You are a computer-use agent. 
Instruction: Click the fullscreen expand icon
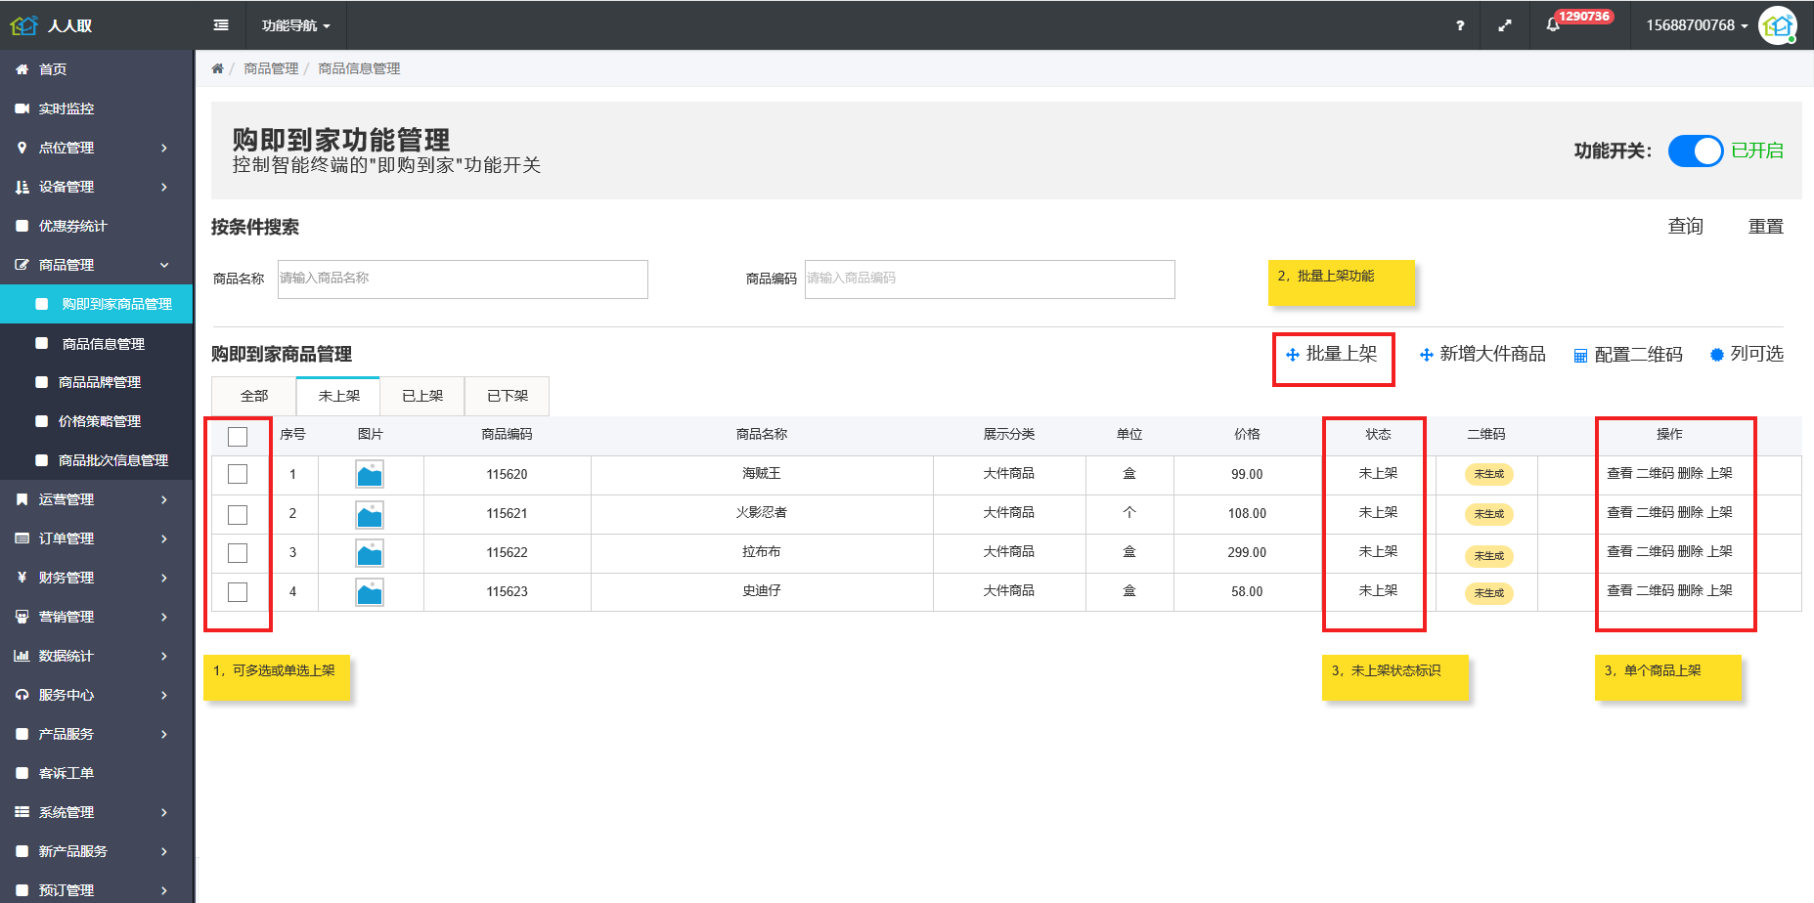pos(1504,25)
